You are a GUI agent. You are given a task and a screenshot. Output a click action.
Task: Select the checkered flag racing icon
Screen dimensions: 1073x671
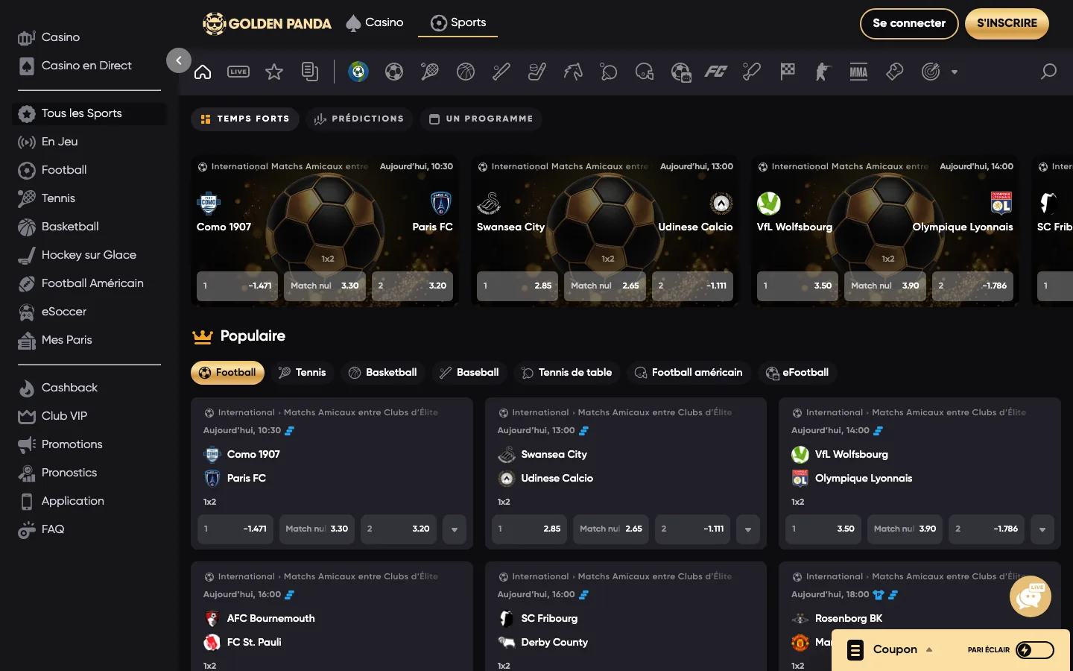788,72
